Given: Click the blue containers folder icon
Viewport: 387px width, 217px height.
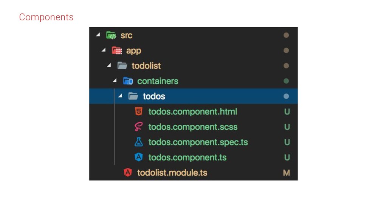Looking at the screenshot, I should pyautogui.click(x=128, y=81).
